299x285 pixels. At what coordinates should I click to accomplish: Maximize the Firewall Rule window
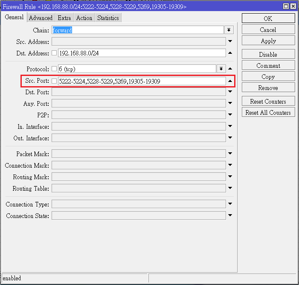(286, 6)
